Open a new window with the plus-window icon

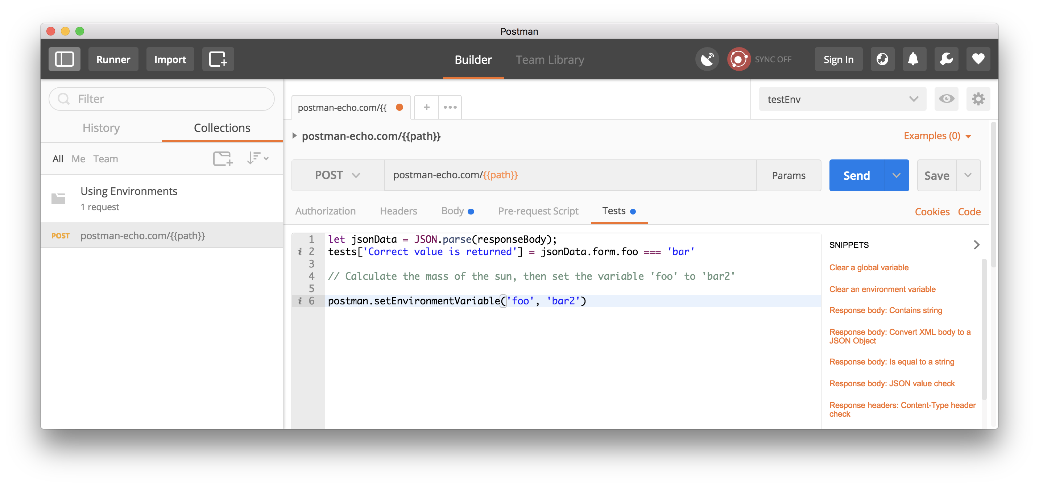coord(218,59)
